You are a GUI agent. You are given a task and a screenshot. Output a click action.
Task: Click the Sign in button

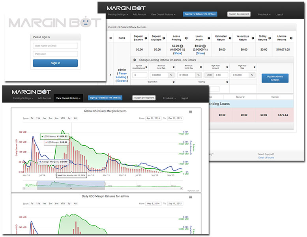pyautogui.click(x=55, y=63)
